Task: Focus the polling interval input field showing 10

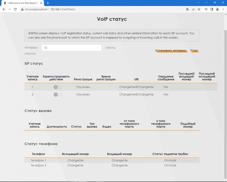Action: coord(72,48)
